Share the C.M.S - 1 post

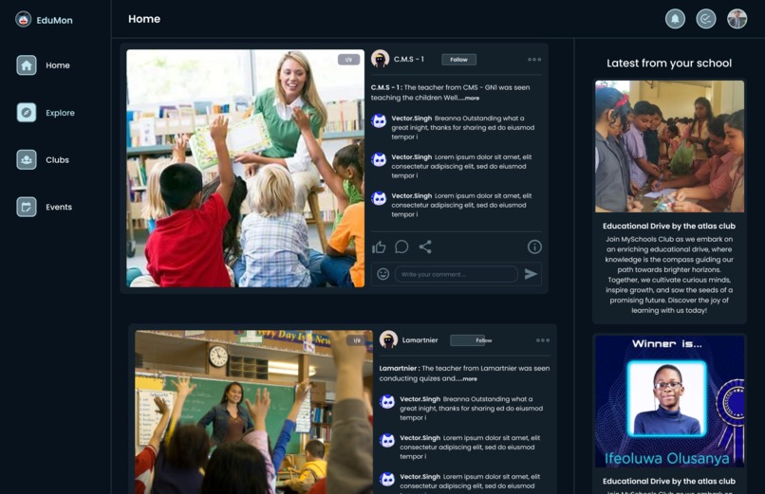425,247
